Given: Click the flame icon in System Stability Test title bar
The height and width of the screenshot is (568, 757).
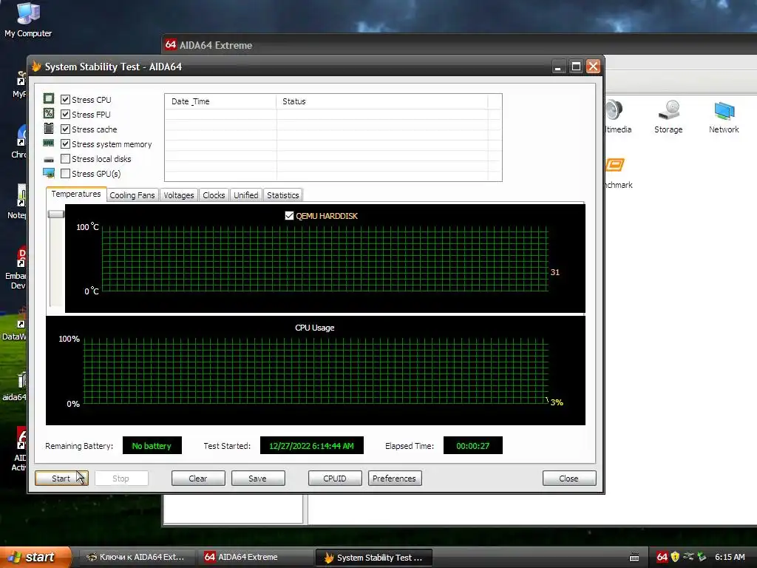Looking at the screenshot, I should point(36,67).
